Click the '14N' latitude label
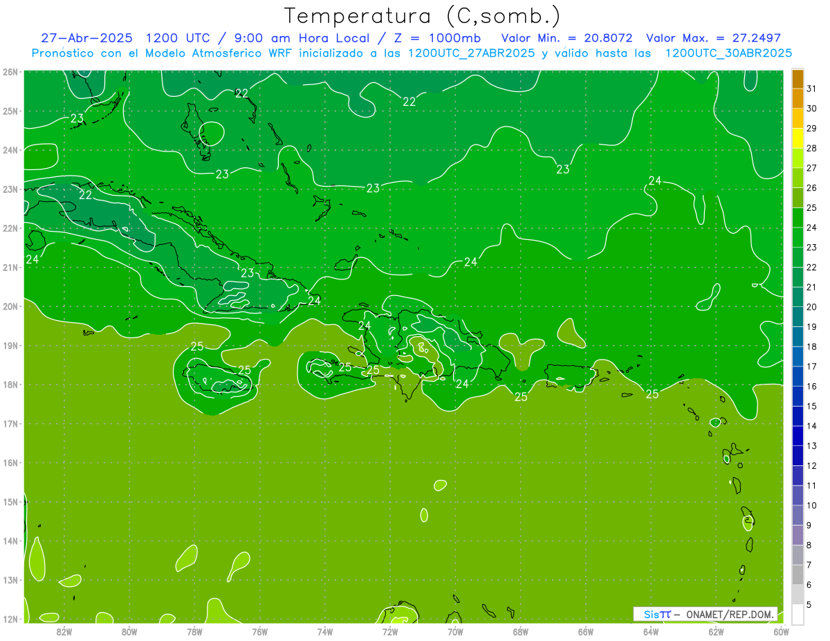Image resolution: width=830 pixels, height=641 pixels. click(x=10, y=541)
